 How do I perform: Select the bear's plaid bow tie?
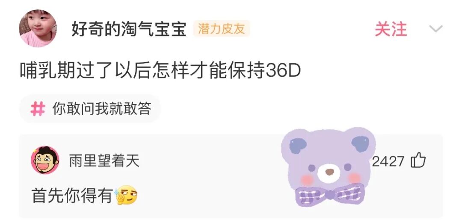pyautogui.click(x=330, y=194)
